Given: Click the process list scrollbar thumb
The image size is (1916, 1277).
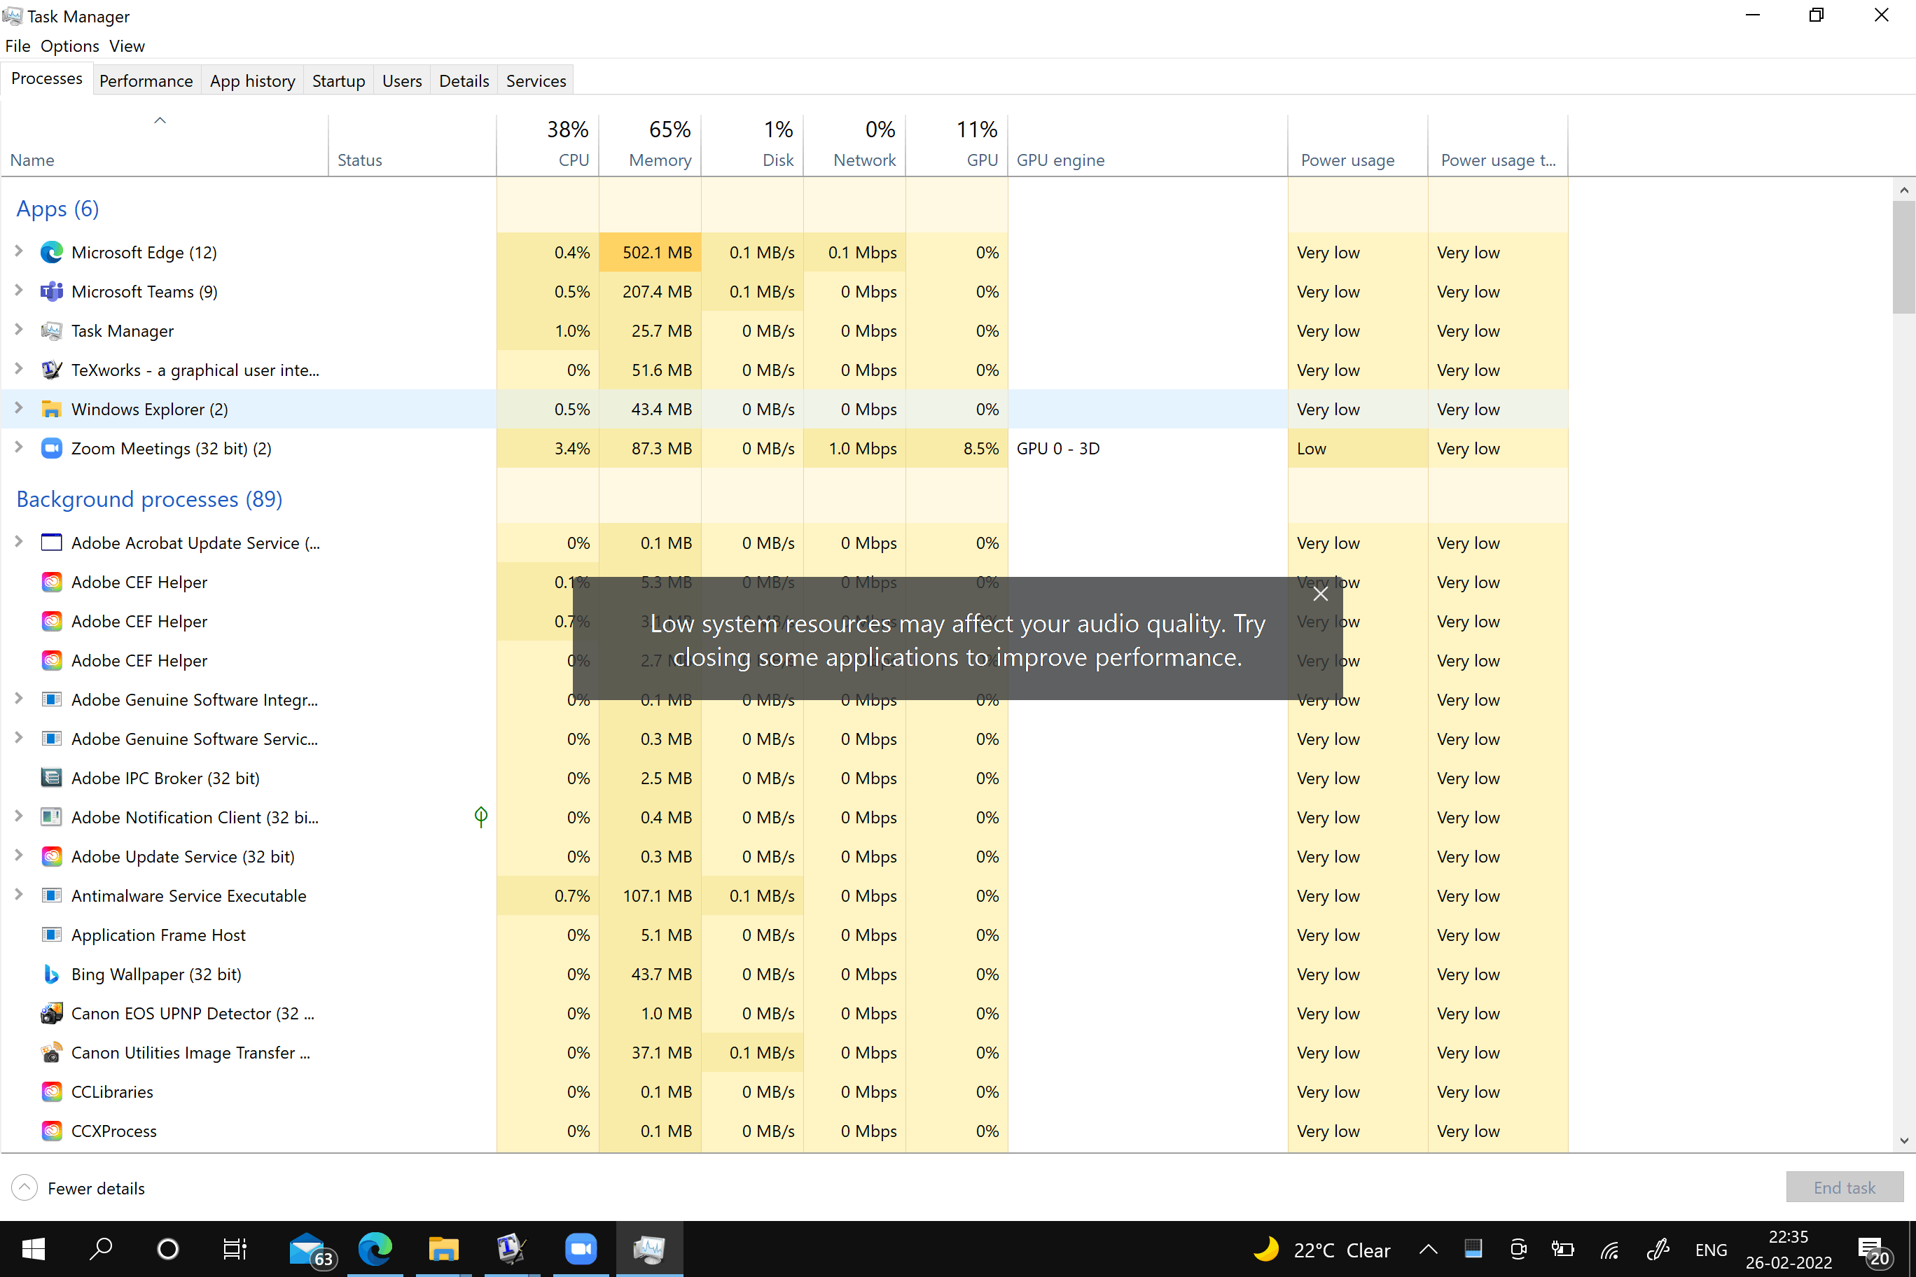Looking at the screenshot, I should click(x=1904, y=256).
